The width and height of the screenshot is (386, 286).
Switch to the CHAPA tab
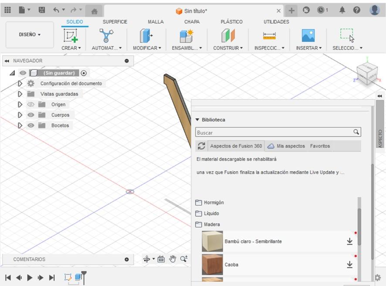coord(192,22)
